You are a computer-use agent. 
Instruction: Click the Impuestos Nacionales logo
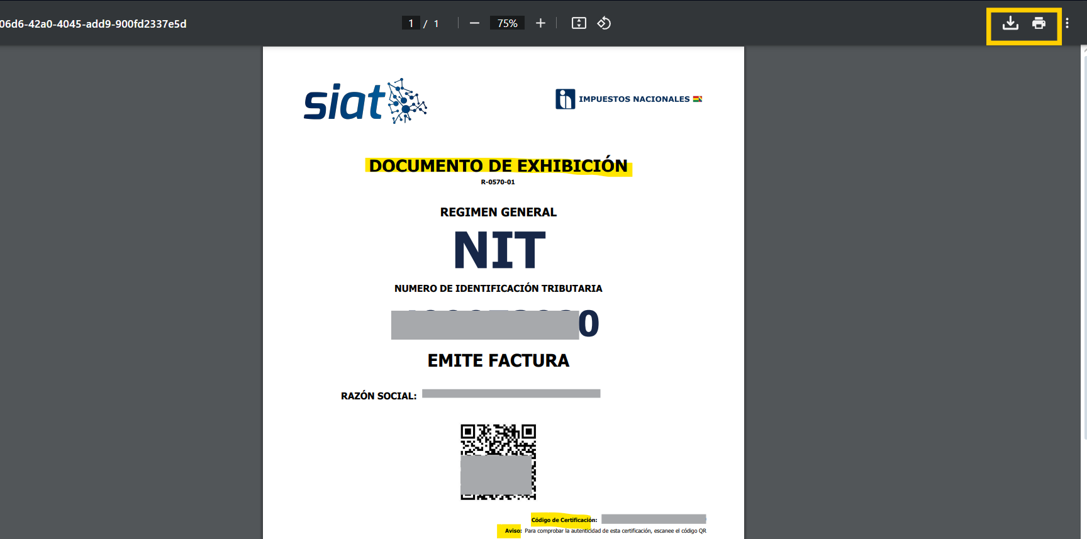coord(628,99)
